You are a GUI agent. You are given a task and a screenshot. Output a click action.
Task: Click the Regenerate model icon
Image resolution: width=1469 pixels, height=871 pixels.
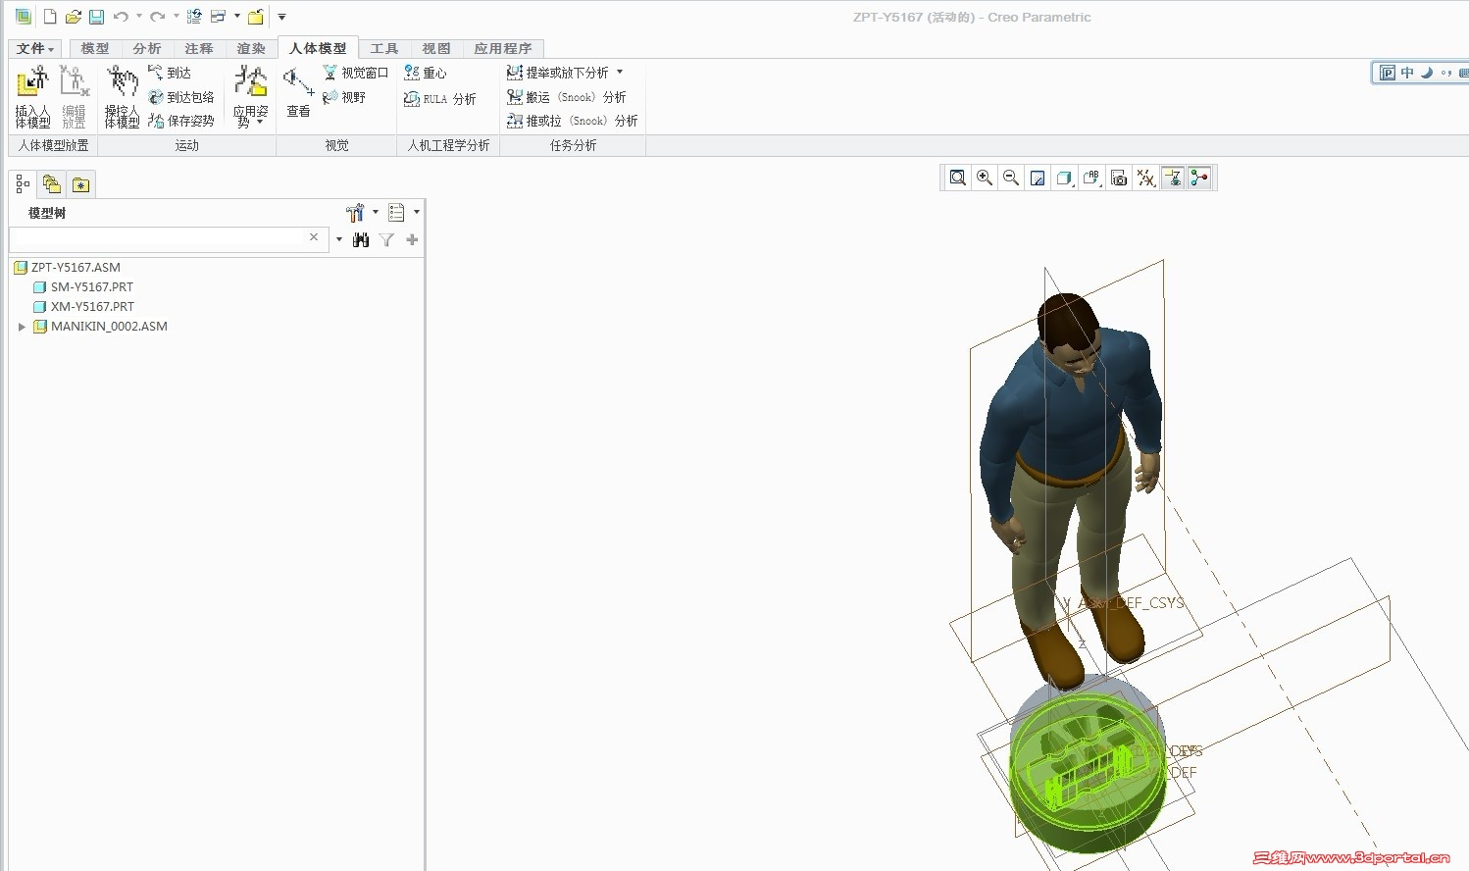[x=194, y=17]
